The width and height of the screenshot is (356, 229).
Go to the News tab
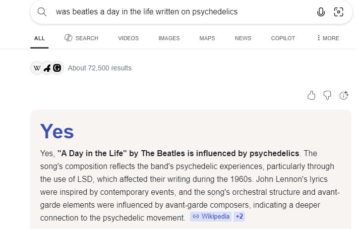point(243,38)
